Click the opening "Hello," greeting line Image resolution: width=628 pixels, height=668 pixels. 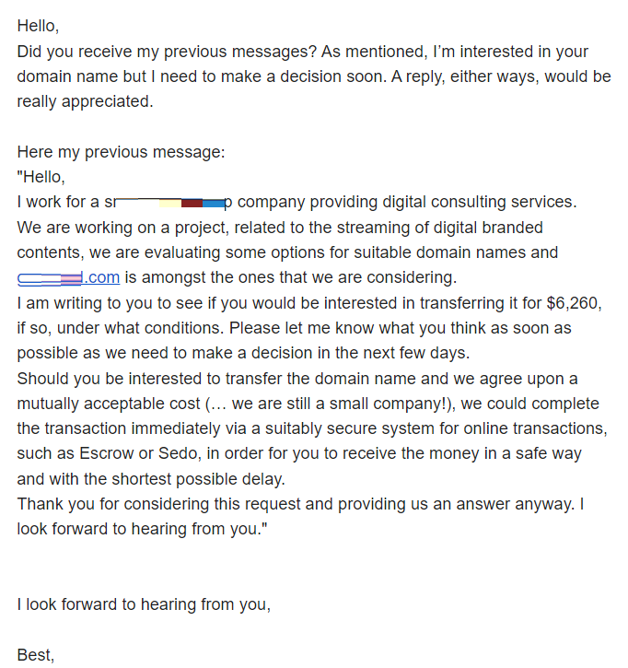38,26
